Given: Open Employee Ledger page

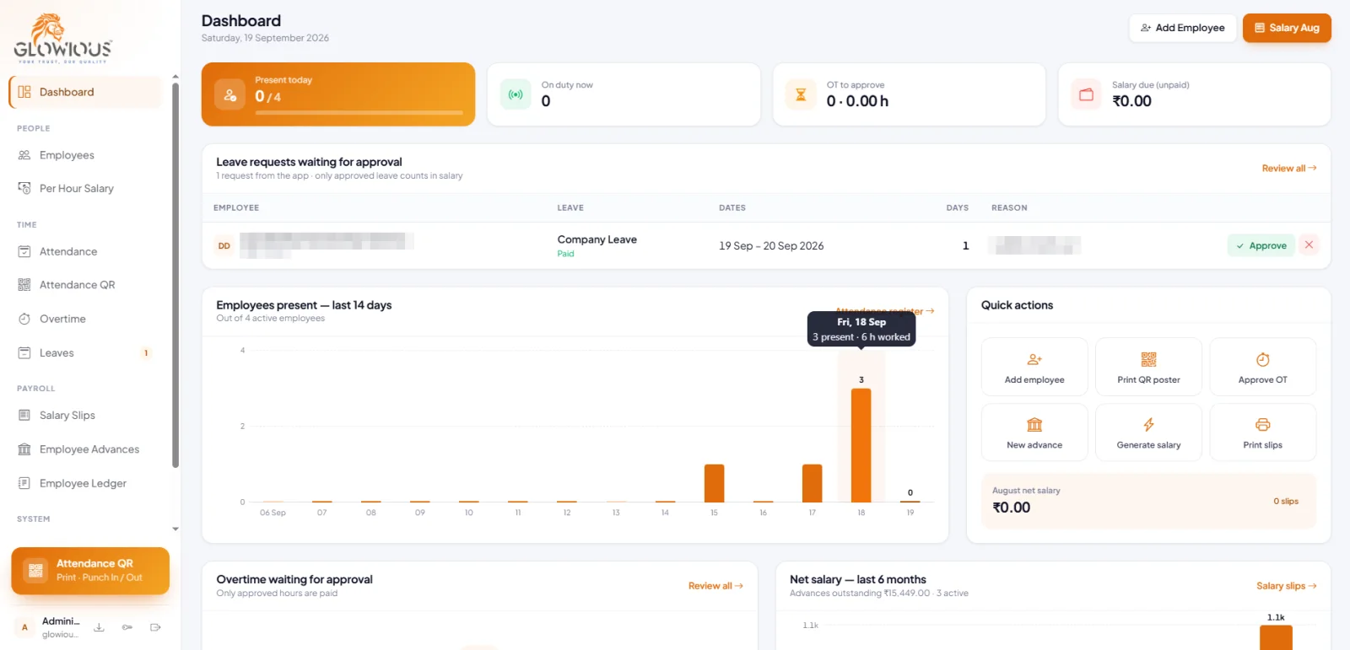Looking at the screenshot, I should [x=85, y=483].
